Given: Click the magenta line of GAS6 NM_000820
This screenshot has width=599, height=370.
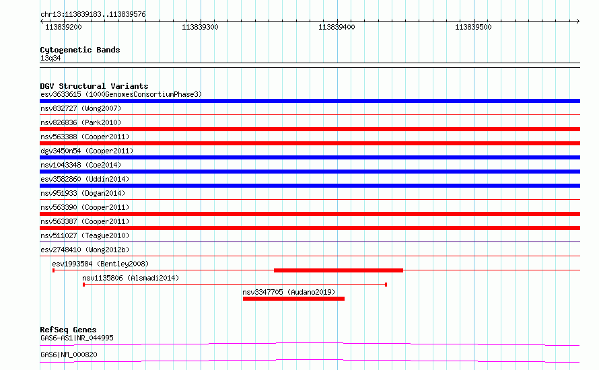Looking at the screenshot, I should [x=310, y=361].
